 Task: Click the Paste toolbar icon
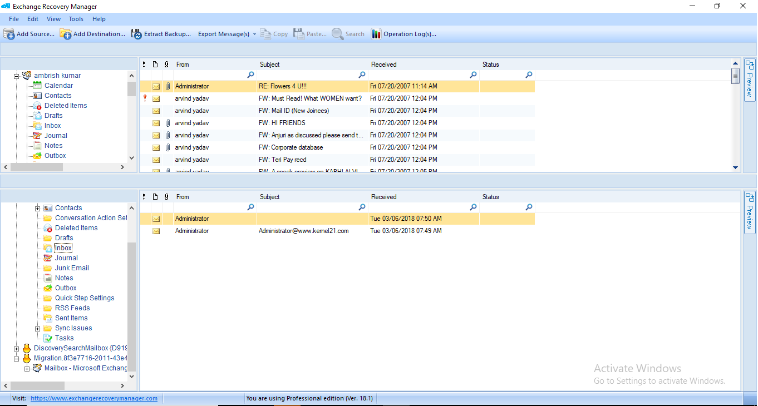(299, 34)
